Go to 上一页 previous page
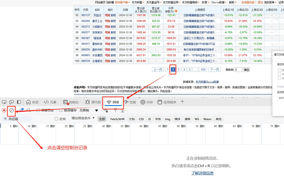This screenshot has height=186, width=284. pyautogui.click(x=158, y=70)
